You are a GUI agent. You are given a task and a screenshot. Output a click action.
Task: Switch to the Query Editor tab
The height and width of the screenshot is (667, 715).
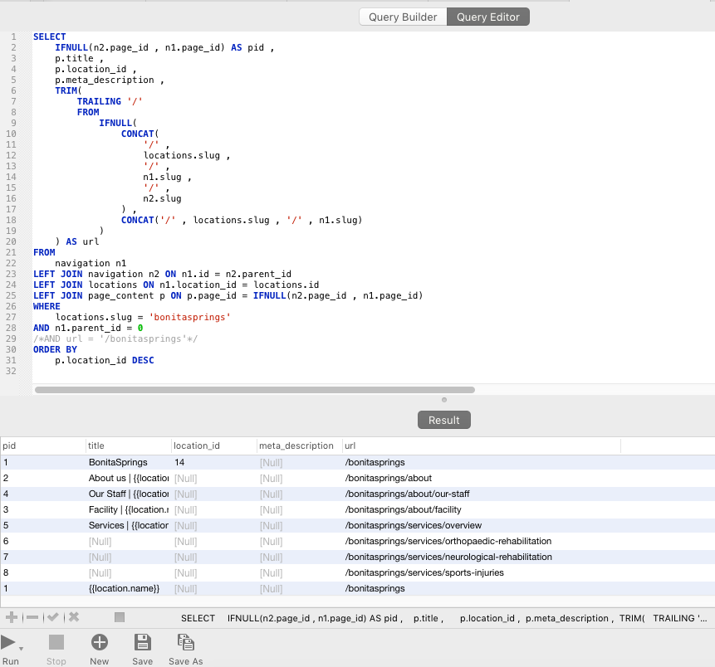coord(488,17)
